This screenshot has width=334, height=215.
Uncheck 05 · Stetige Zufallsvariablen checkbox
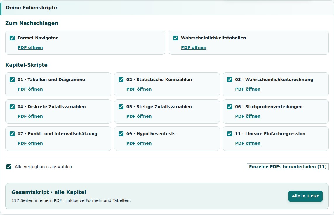tap(121, 107)
